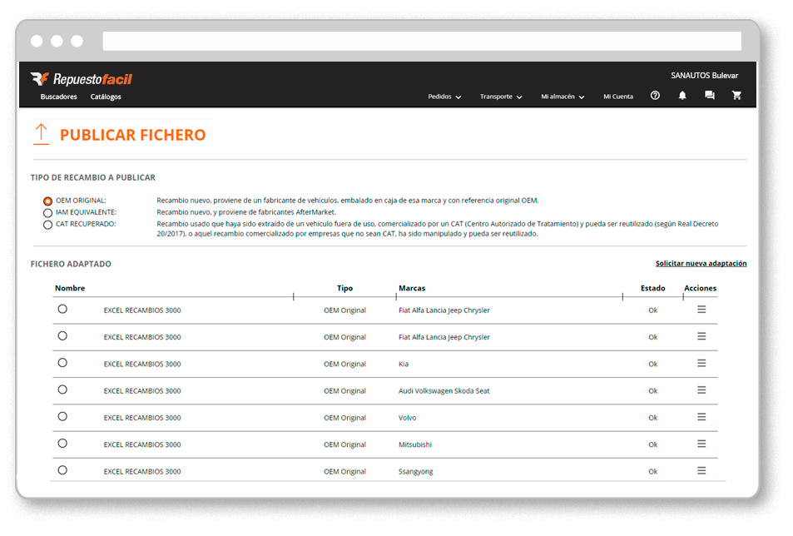This screenshot has width=793, height=536.
Task: Select the Audi Volkswagen Skoda Seat radio
Action: (x=62, y=390)
